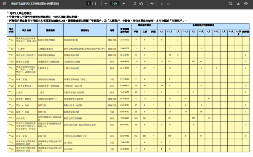Select the value 241 in row 33
This screenshot has height=157, width=253.
(x=145, y=118)
